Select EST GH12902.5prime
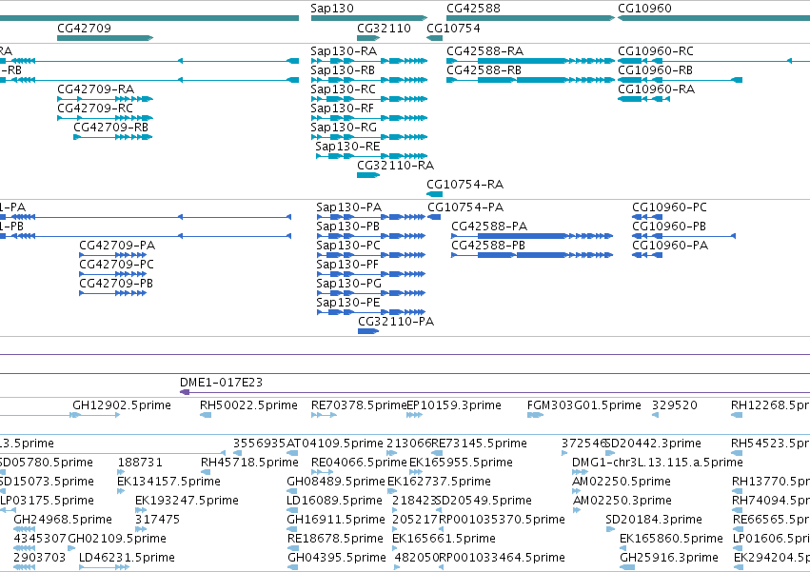 coord(122,405)
